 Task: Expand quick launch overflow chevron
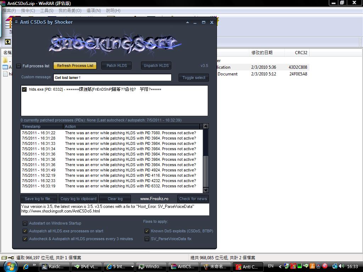[34, 265]
